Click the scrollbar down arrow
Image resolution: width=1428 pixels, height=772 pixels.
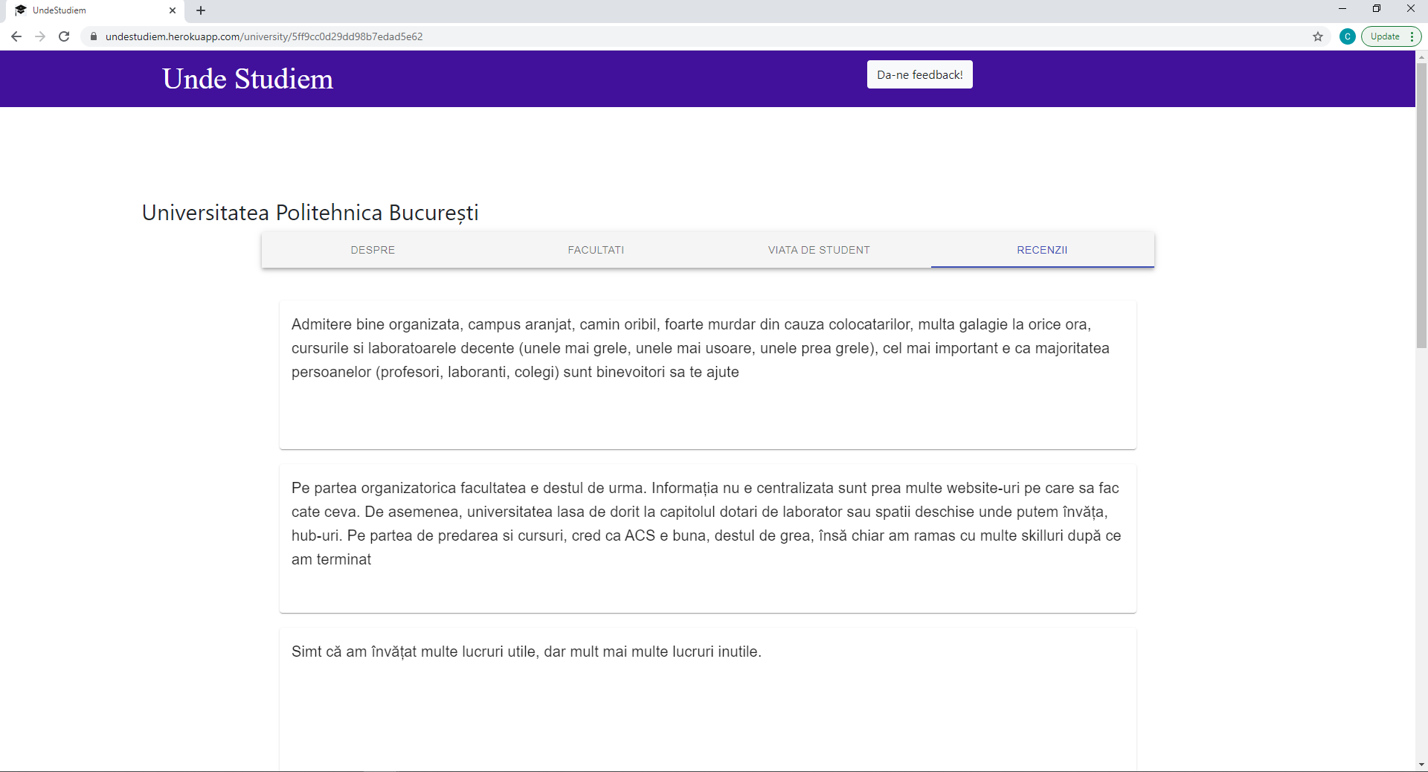click(x=1421, y=765)
